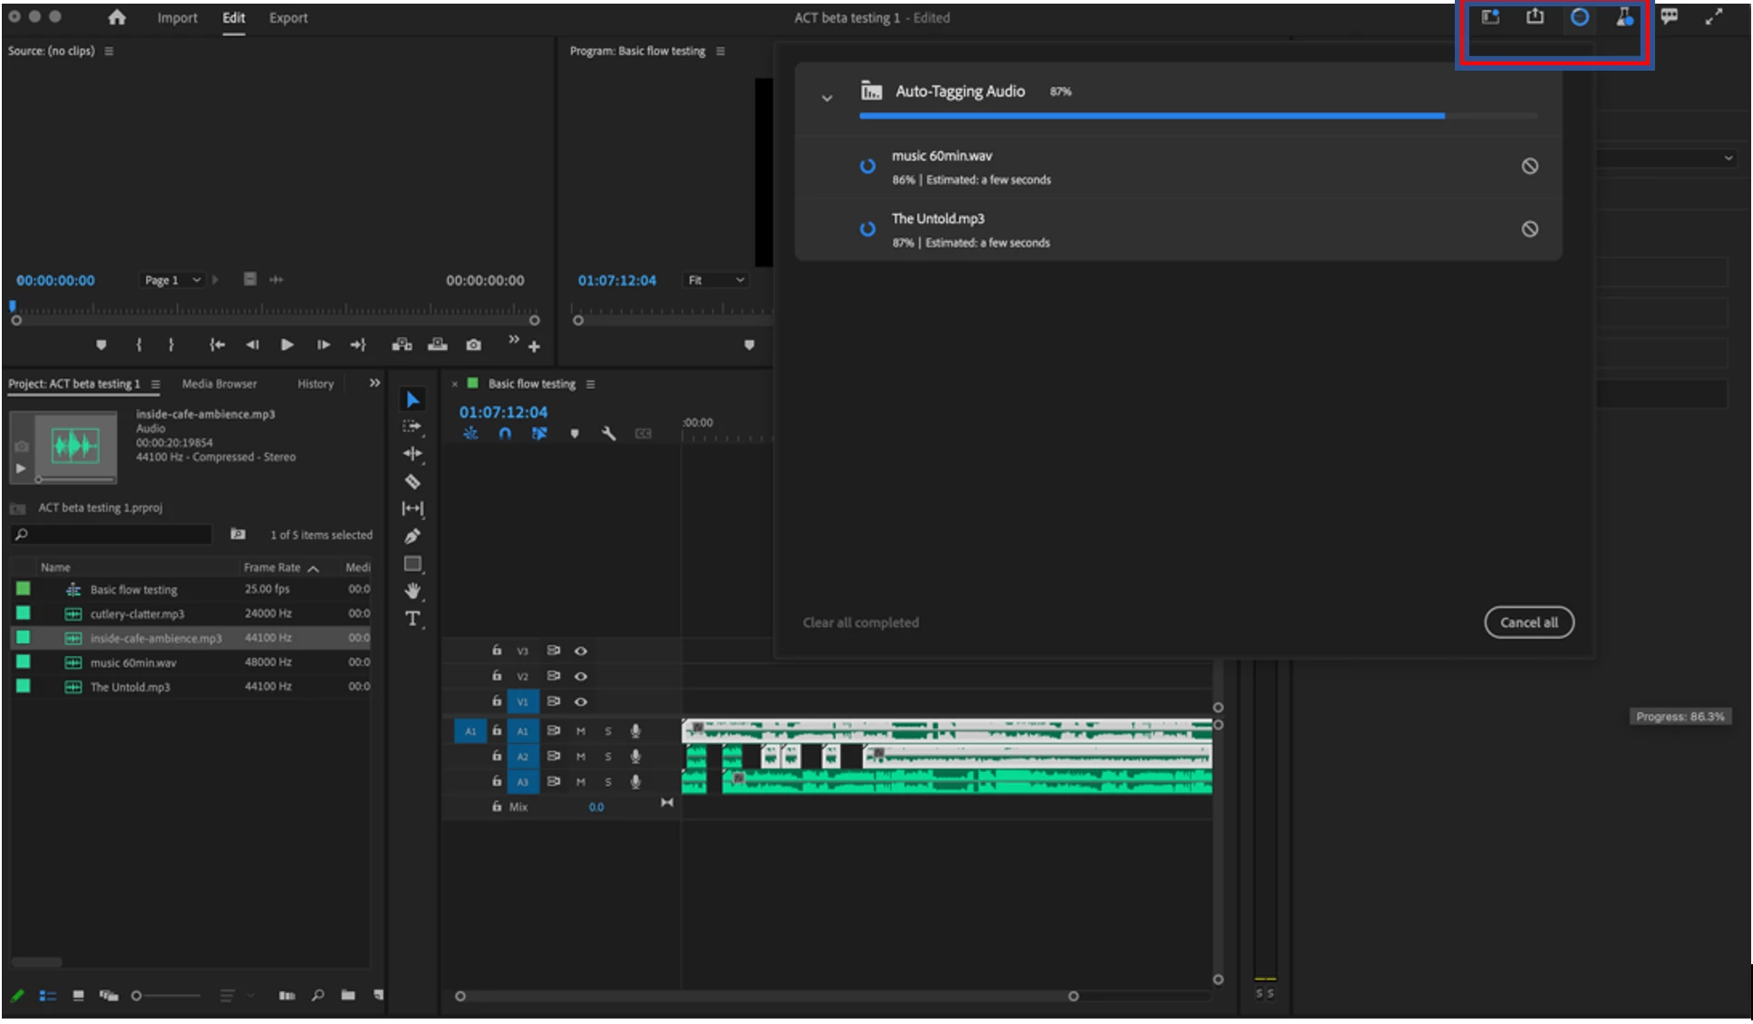Screen dimensions: 1753x1024
Task: Select the Pen tool
Action: 412,536
